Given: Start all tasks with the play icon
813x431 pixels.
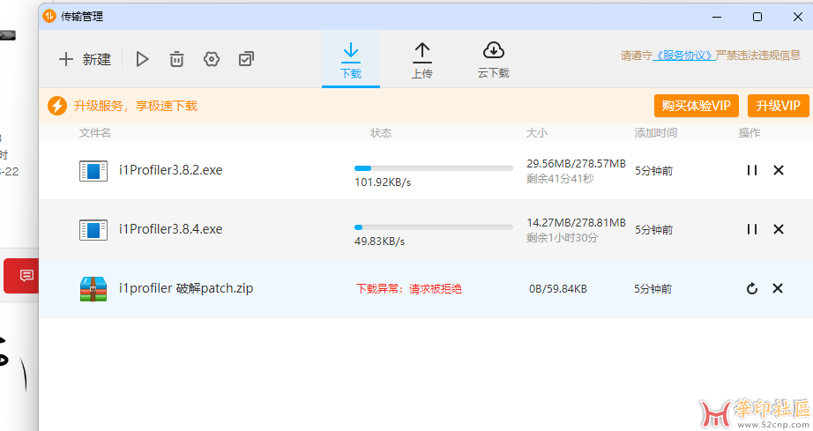Looking at the screenshot, I should 142,59.
